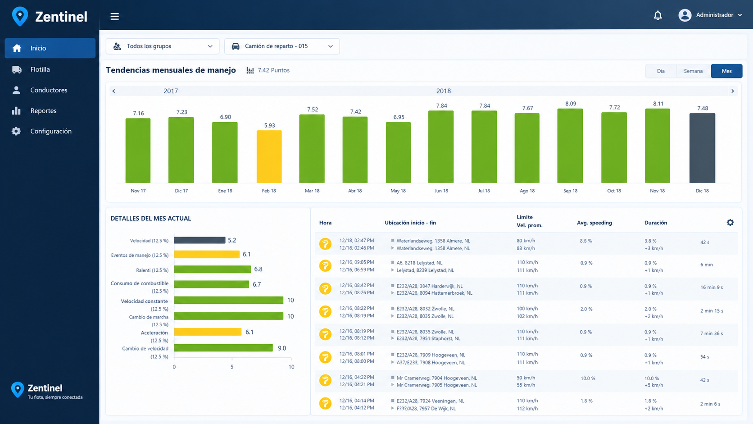Open the notifications bell

pyautogui.click(x=658, y=15)
